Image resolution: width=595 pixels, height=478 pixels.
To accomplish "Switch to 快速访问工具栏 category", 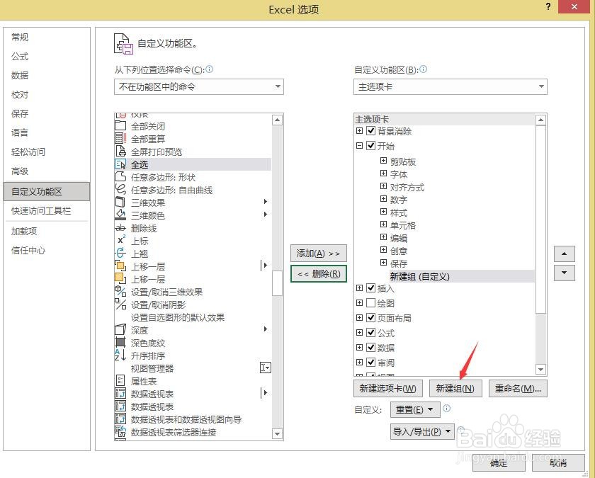I will 41,210.
